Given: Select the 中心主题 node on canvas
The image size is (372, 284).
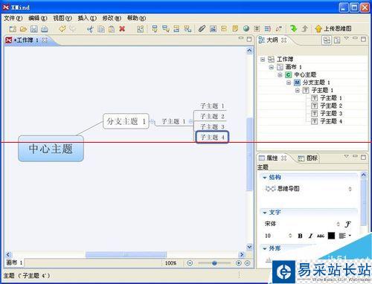Looking at the screenshot, I should pos(51,149).
